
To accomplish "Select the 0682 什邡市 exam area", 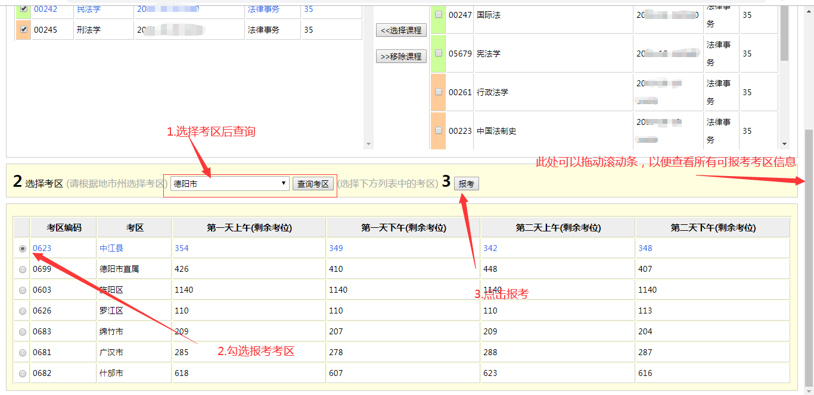I will [21, 373].
